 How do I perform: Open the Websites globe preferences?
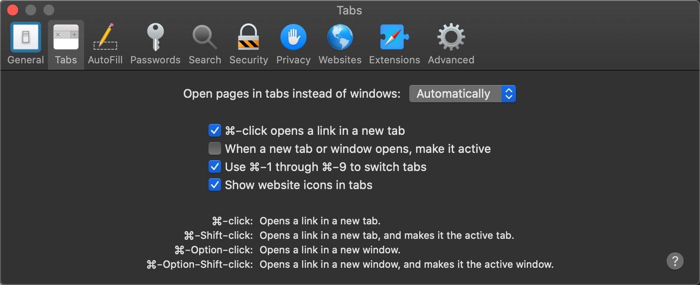pos(340,37)
